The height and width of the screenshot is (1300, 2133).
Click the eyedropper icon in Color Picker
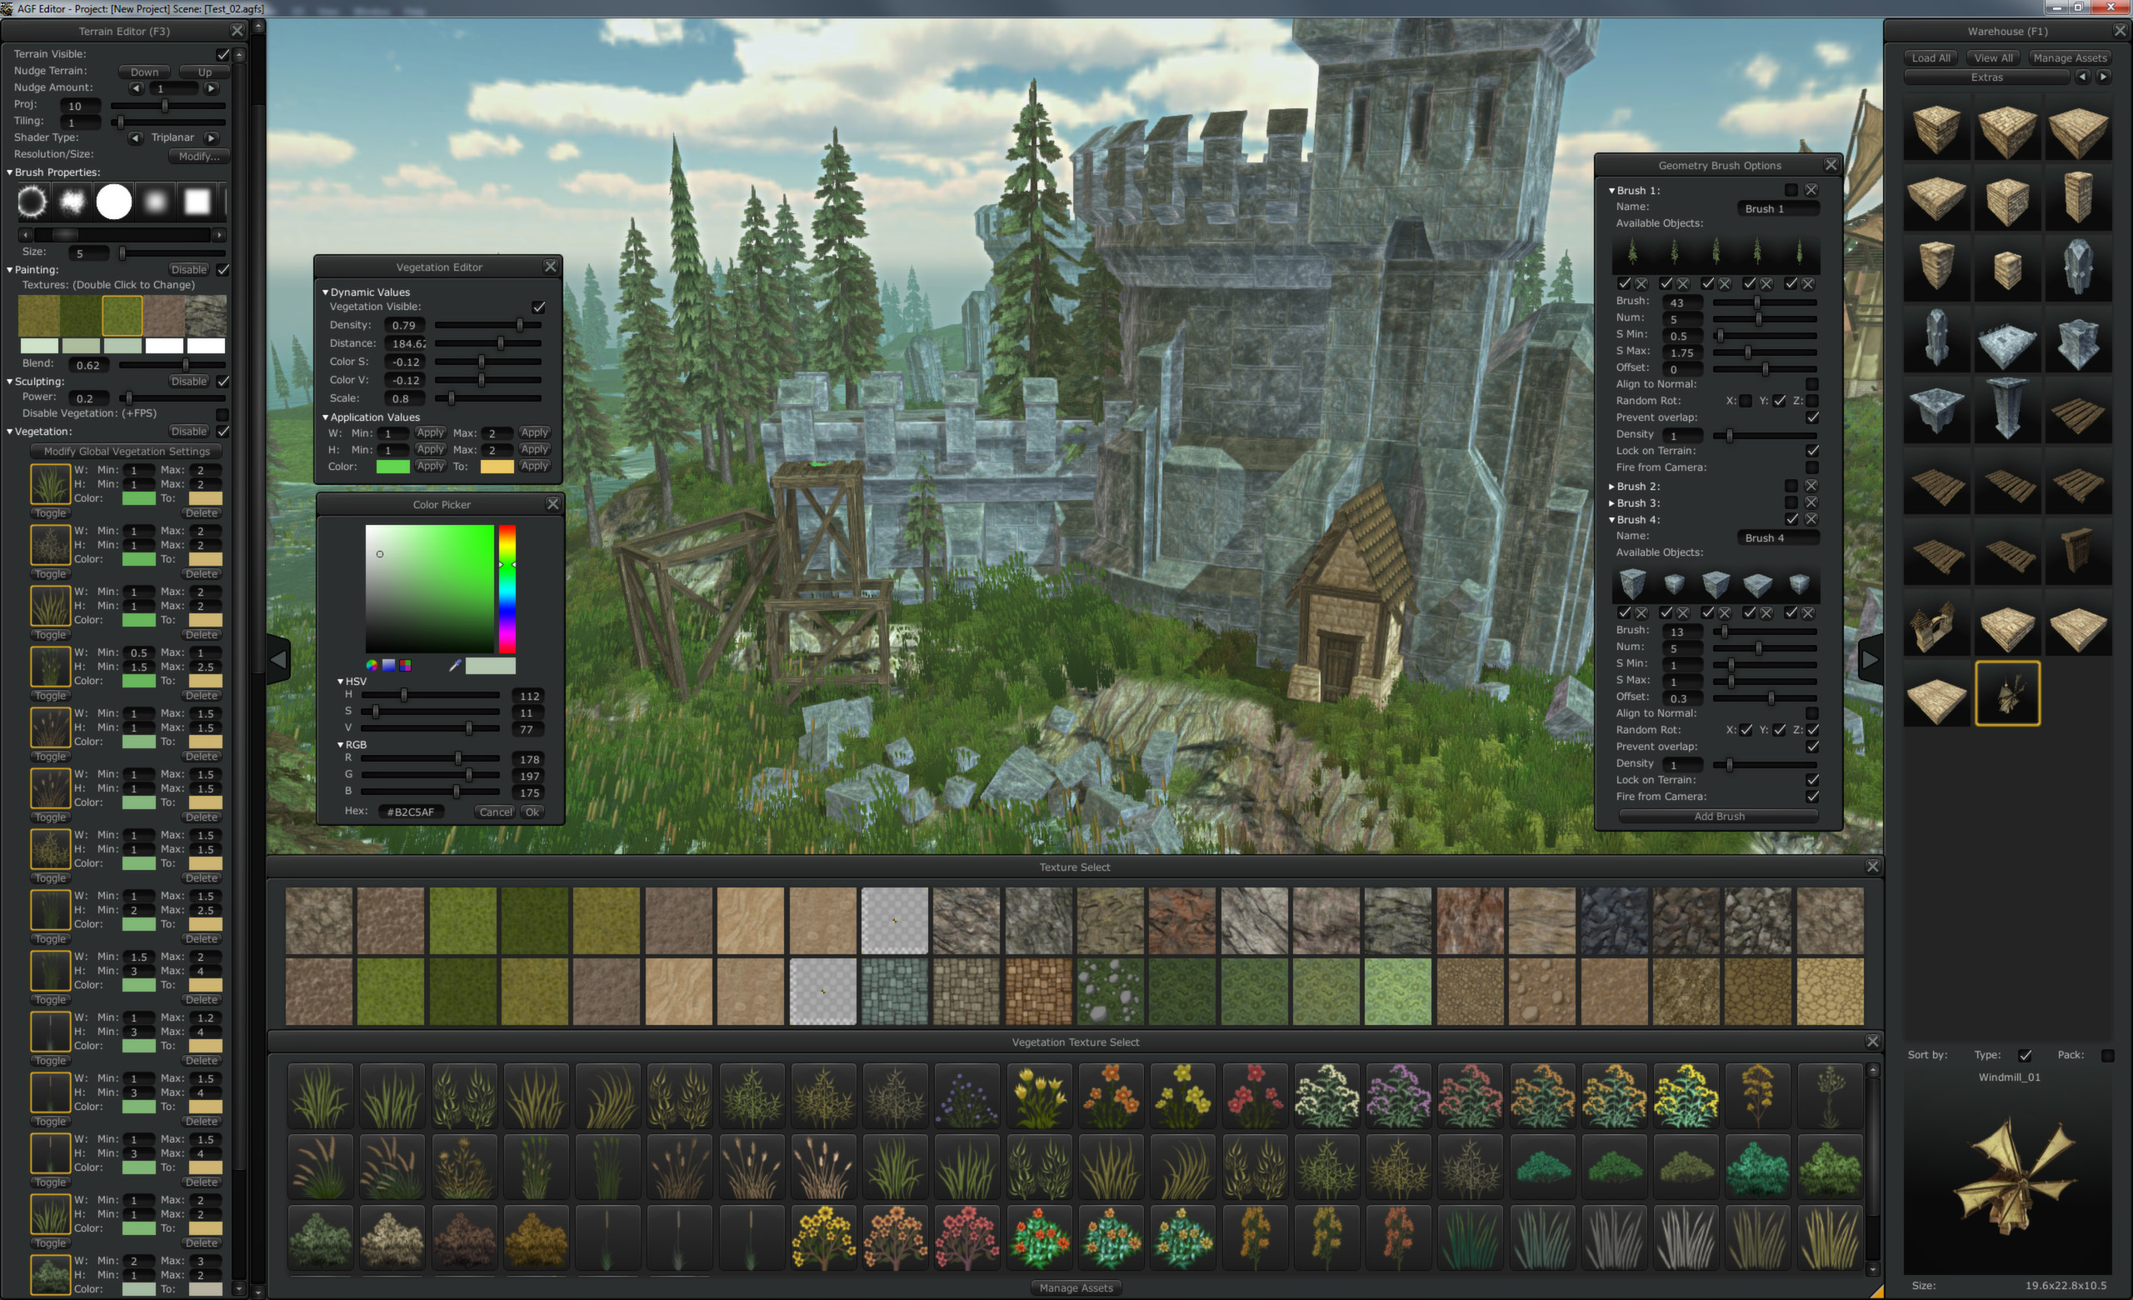[454, 664]
